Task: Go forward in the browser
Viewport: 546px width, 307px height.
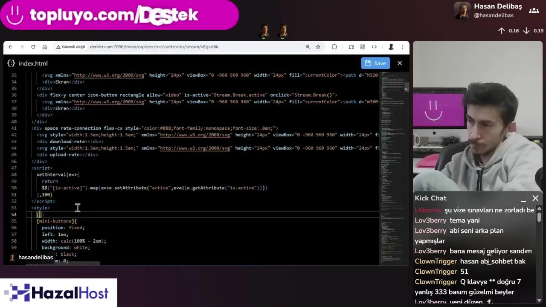Action: (22, 47)
